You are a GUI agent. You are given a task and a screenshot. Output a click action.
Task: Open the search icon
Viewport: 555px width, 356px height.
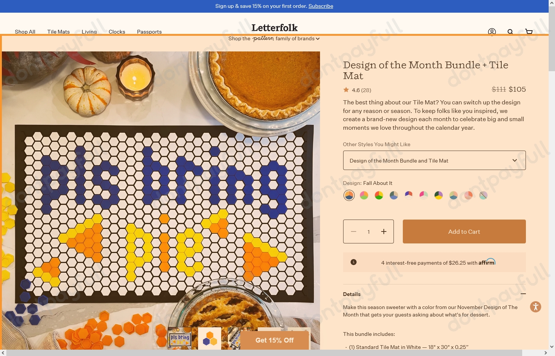point(510,32)
